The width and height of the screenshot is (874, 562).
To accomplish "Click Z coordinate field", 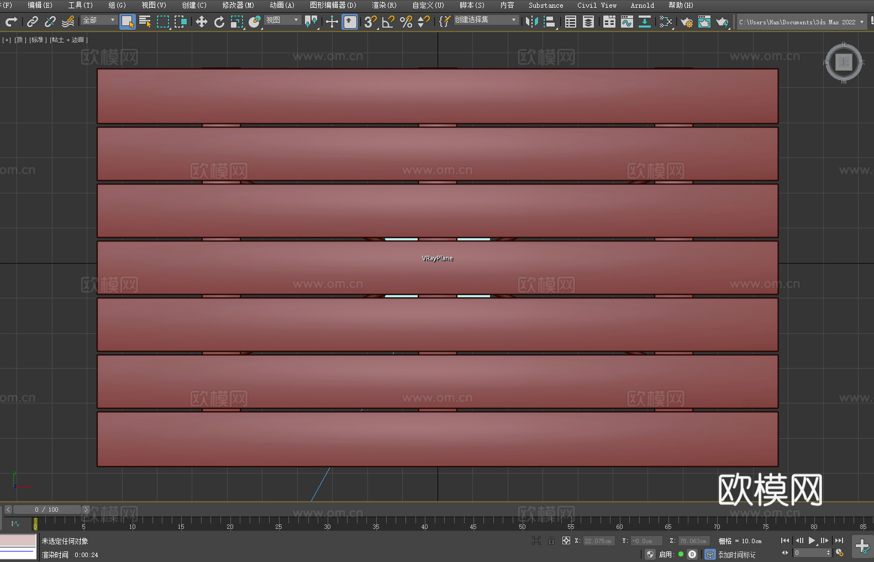I will 693,541.
